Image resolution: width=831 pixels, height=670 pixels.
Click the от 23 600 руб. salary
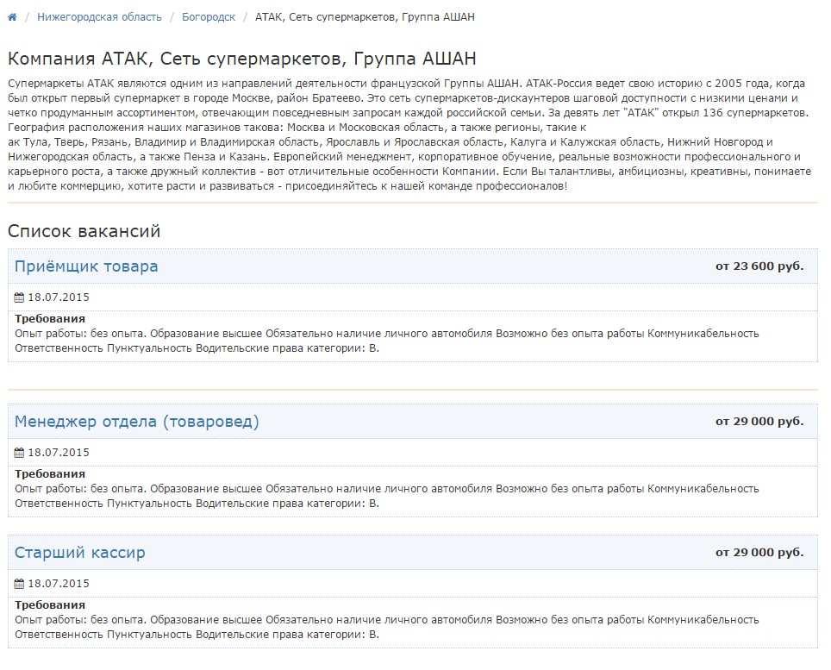pos(759,266)
